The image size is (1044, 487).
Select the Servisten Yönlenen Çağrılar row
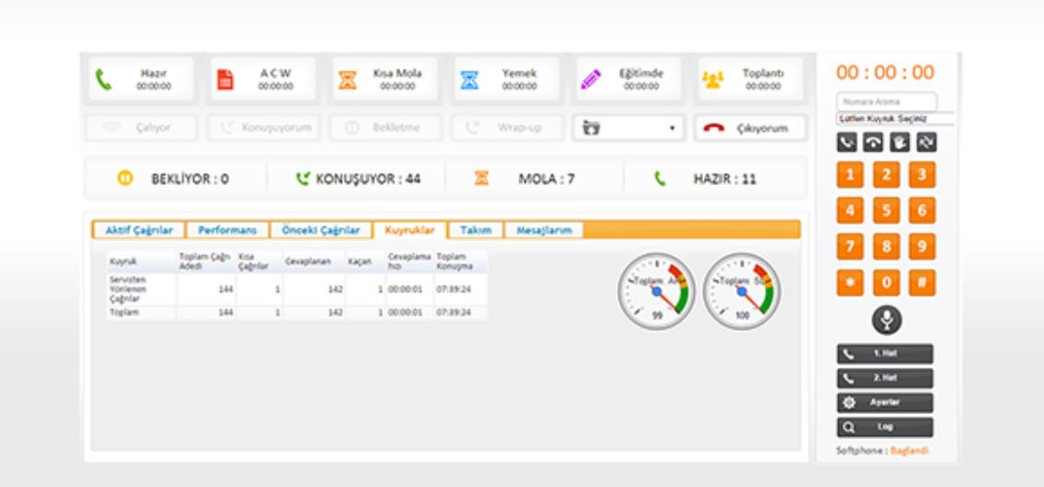pyautogui.click(x=297, y=290)
